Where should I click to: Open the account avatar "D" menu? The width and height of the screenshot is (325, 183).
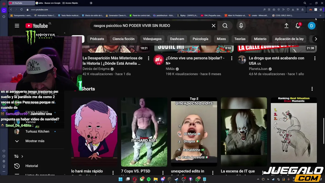pos(312,26)
